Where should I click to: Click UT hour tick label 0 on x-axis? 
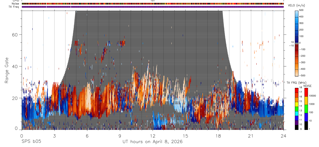coord(22,136)
